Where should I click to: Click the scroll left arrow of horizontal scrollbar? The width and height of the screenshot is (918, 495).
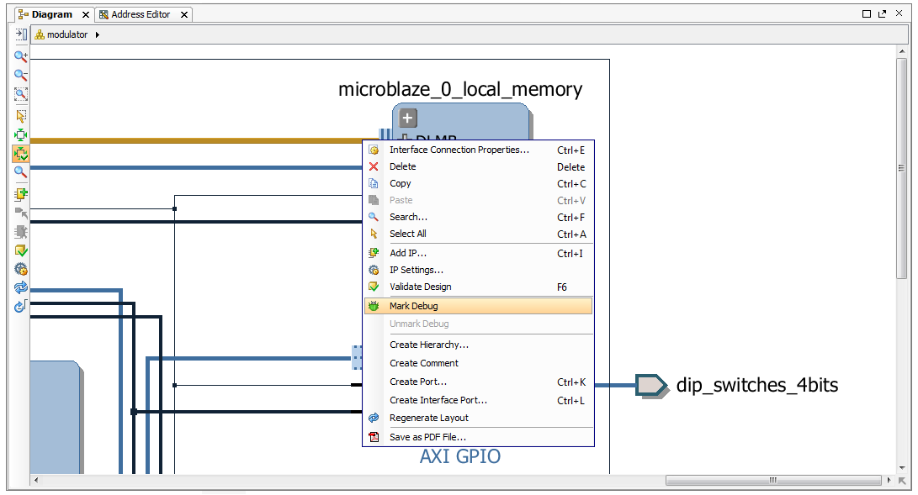(36, 481)
